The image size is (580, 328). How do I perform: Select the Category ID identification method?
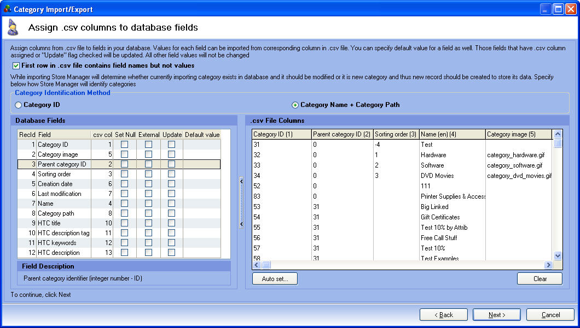19,106
